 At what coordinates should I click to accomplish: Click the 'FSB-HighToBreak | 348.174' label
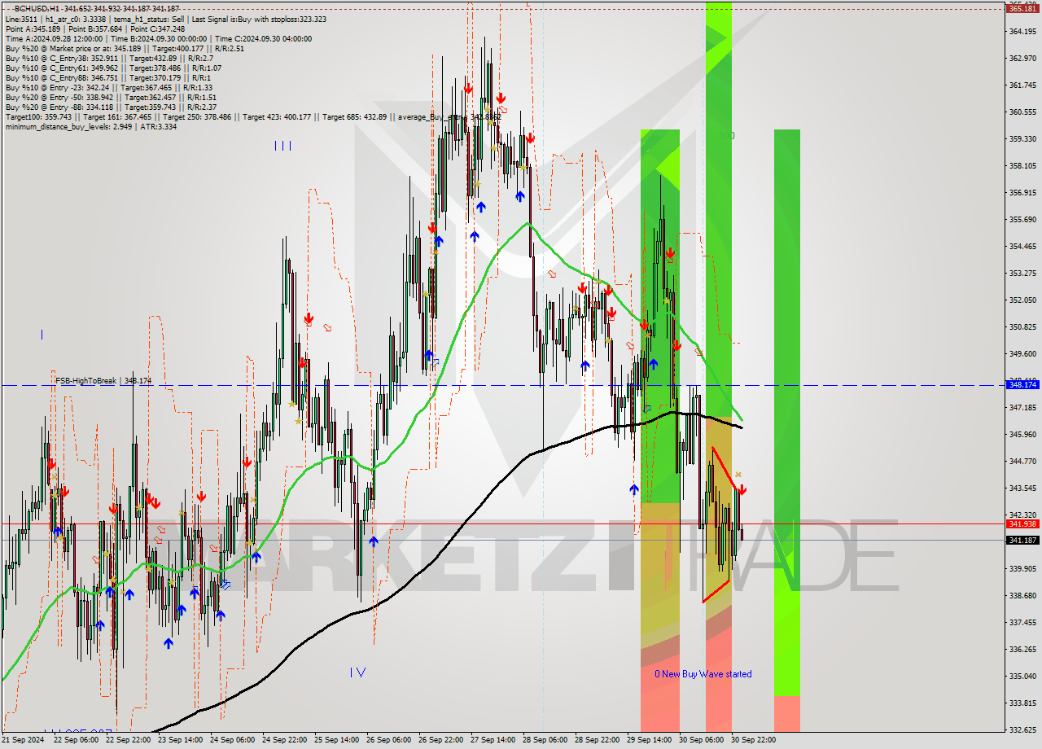pos(103,380)
